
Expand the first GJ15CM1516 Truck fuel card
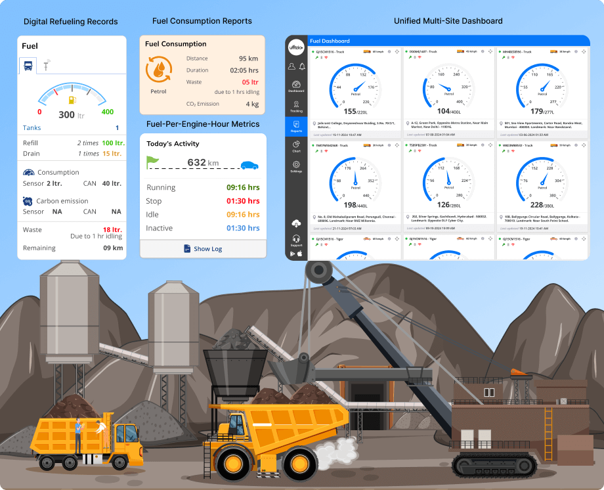397,51
